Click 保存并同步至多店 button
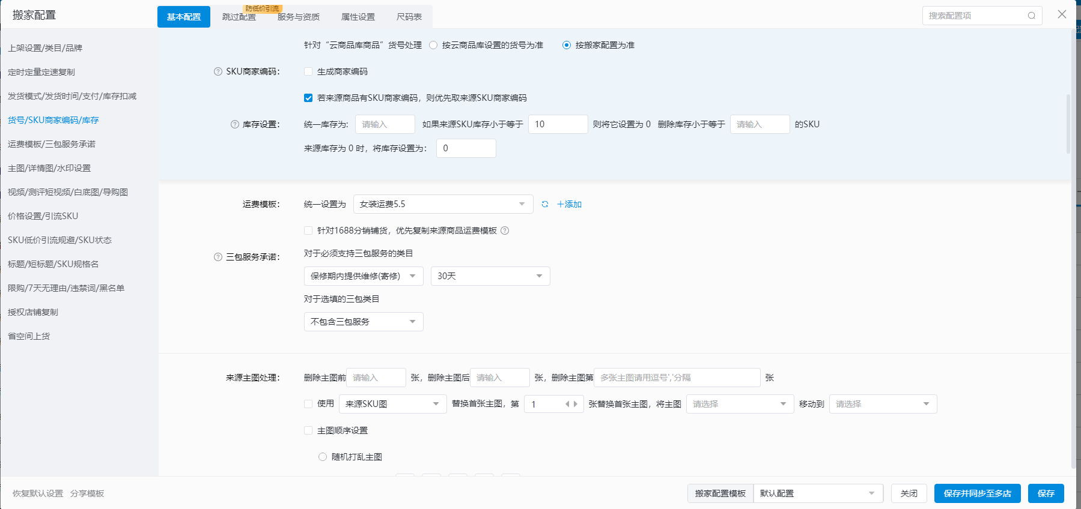 977,493
